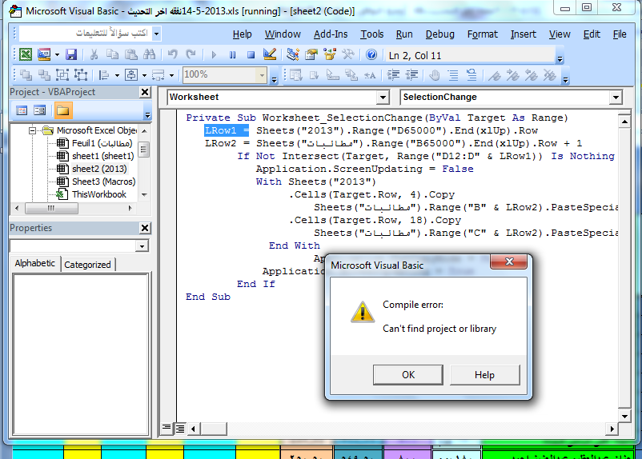Open the View Microsoft Excel icon
Image resolution: width=642 pixels, height=459 pixels.
pos(26,54)
